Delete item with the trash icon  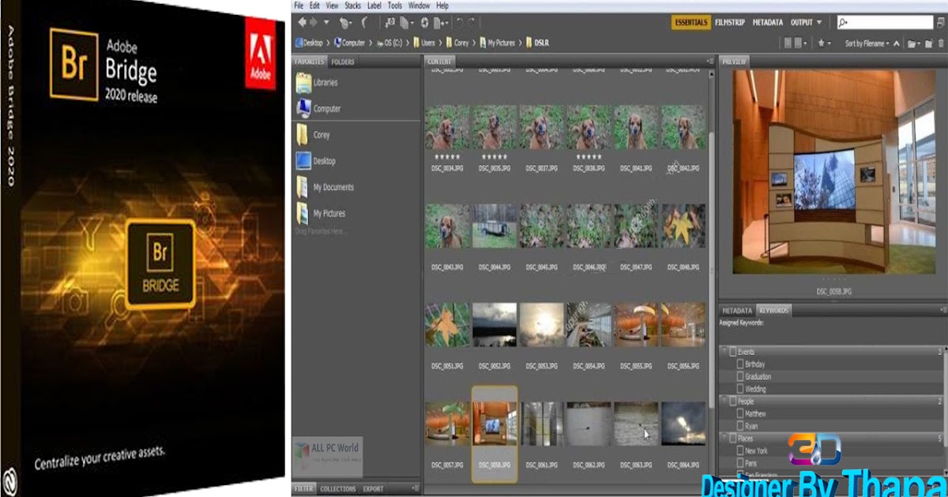[x=942, y=43]
